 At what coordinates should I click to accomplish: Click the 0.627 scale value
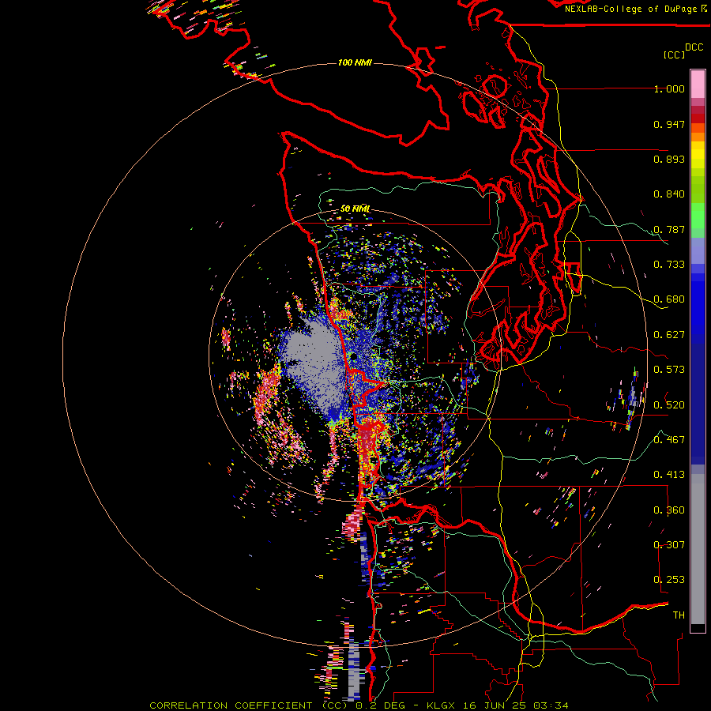point(669,335)
